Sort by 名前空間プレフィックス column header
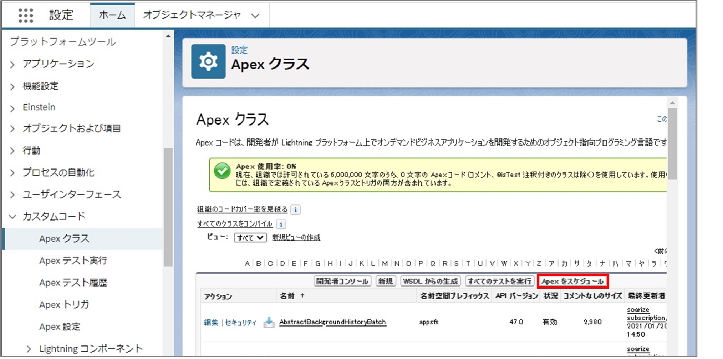The height and width of the screenshot is (359, 723). tap(454, 296)
